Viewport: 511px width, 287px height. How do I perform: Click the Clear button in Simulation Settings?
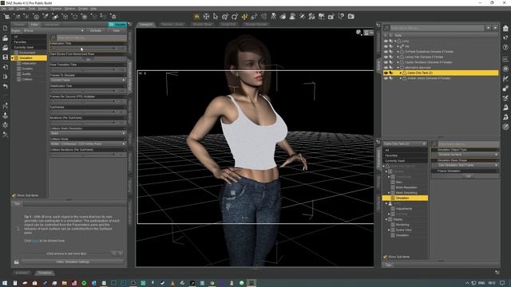(x=117, y=30)
